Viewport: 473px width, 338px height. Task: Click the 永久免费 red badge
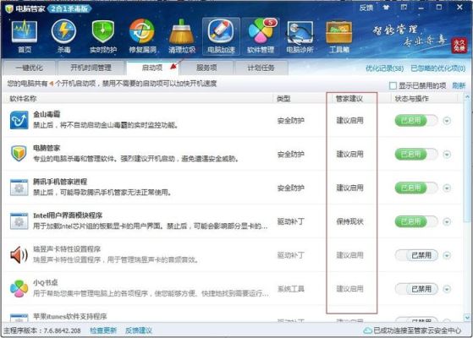click(459, 46)
